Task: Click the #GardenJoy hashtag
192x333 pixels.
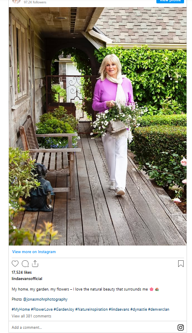Action: click(64, 309)
